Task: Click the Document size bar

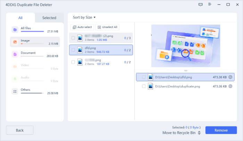Action: tap(32, 56)
